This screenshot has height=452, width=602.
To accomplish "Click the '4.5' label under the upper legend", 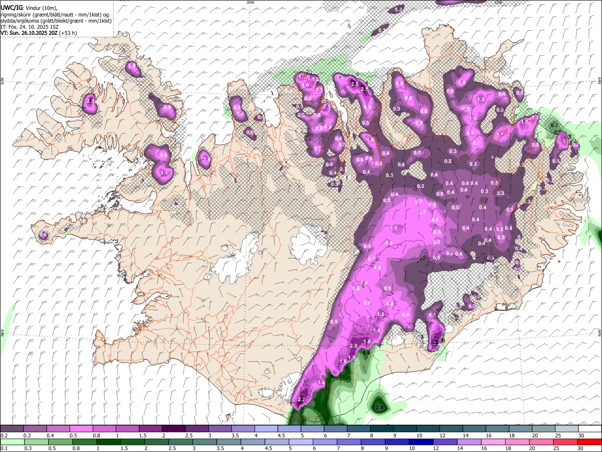I will (x=281, y=436).
